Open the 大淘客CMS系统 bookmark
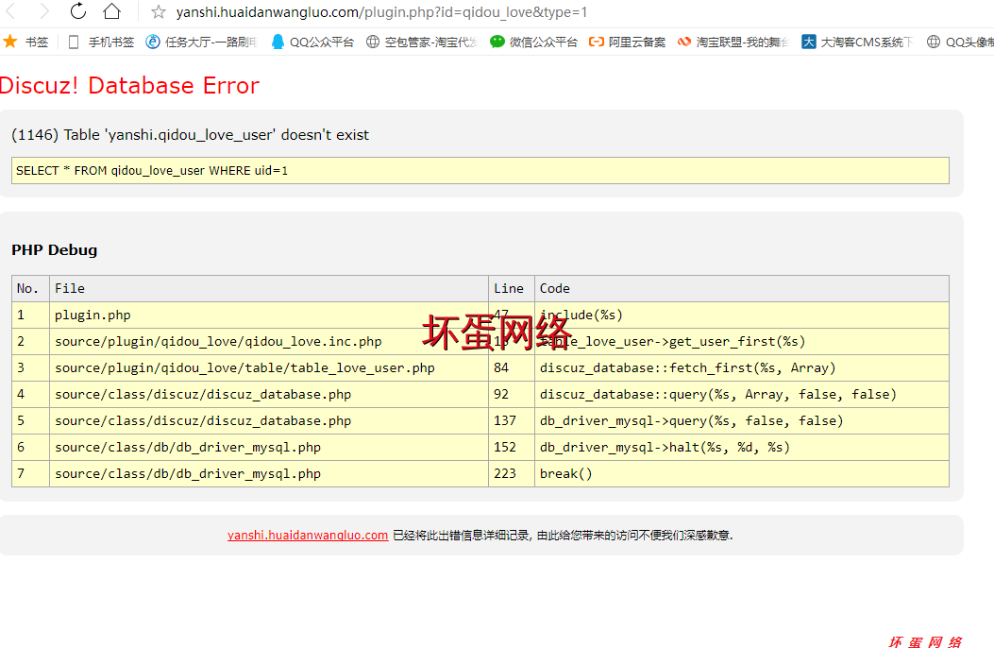This screenshot has width=994, height=665. [857, 42]
